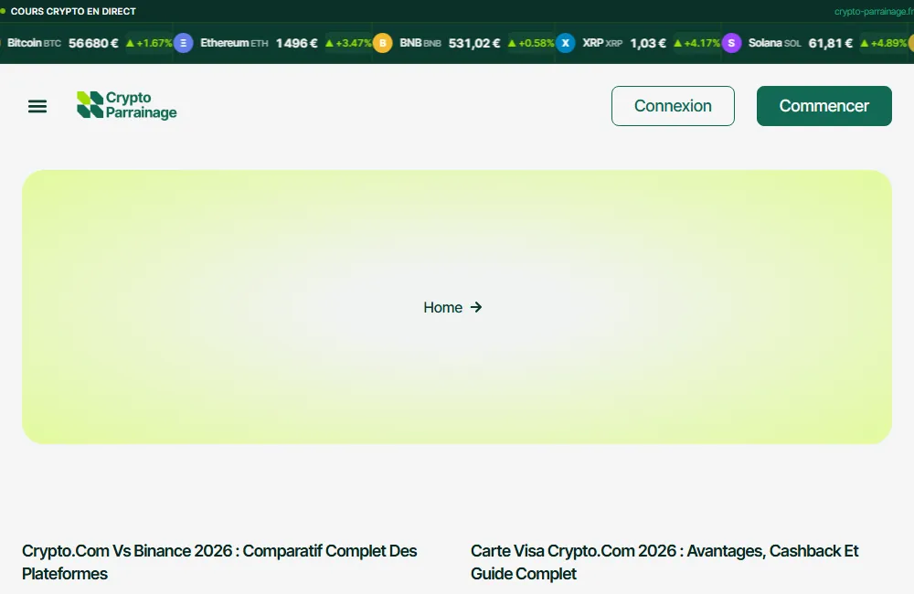914x594 pixels.
Task: Click the +4.17% XRP change badge
Action: 697,43
